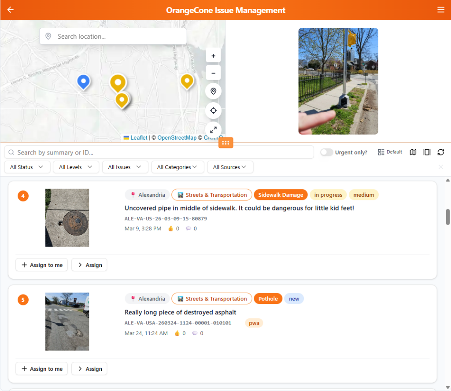The height and width of the screenshot is (391, 451).
Task: Open the 'Uncovered pipe in middle of sidewalk' summary
Action: coord(239,208)
